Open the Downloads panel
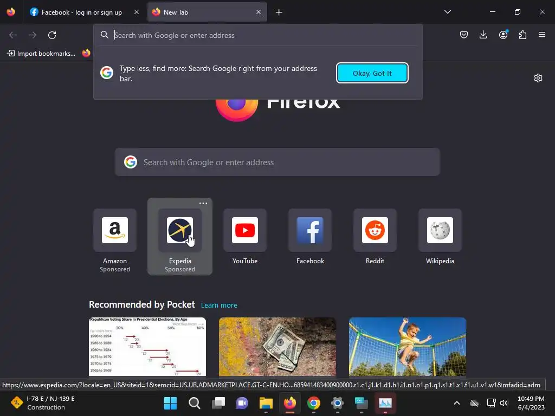The height and width of the screenshot is (416, 555). (483, 35)
